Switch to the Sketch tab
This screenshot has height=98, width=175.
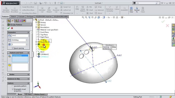pyautogui.click(x=13, y=17)
